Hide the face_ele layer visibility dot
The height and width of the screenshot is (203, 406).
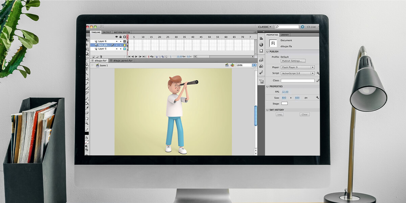(x=117, y=45)
